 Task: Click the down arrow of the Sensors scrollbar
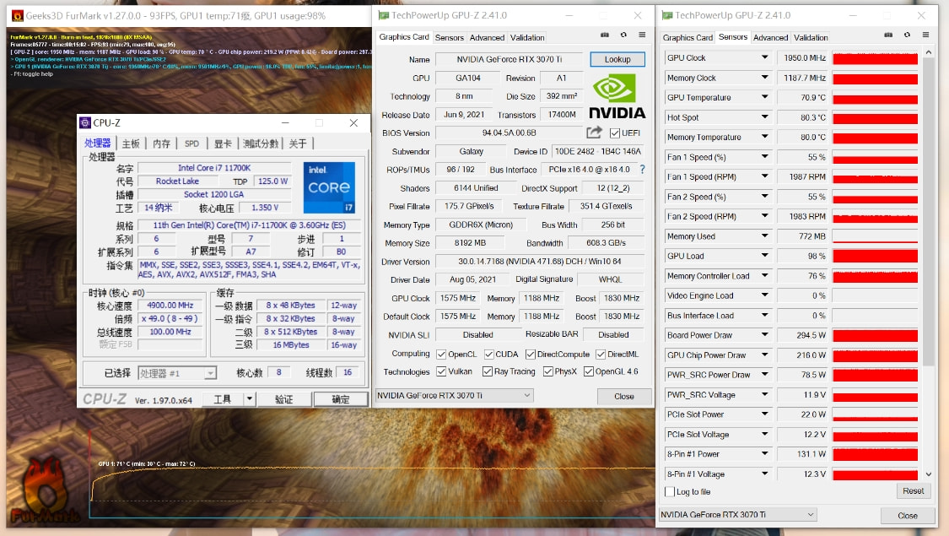pyautogui.click(x=929, y=474)
